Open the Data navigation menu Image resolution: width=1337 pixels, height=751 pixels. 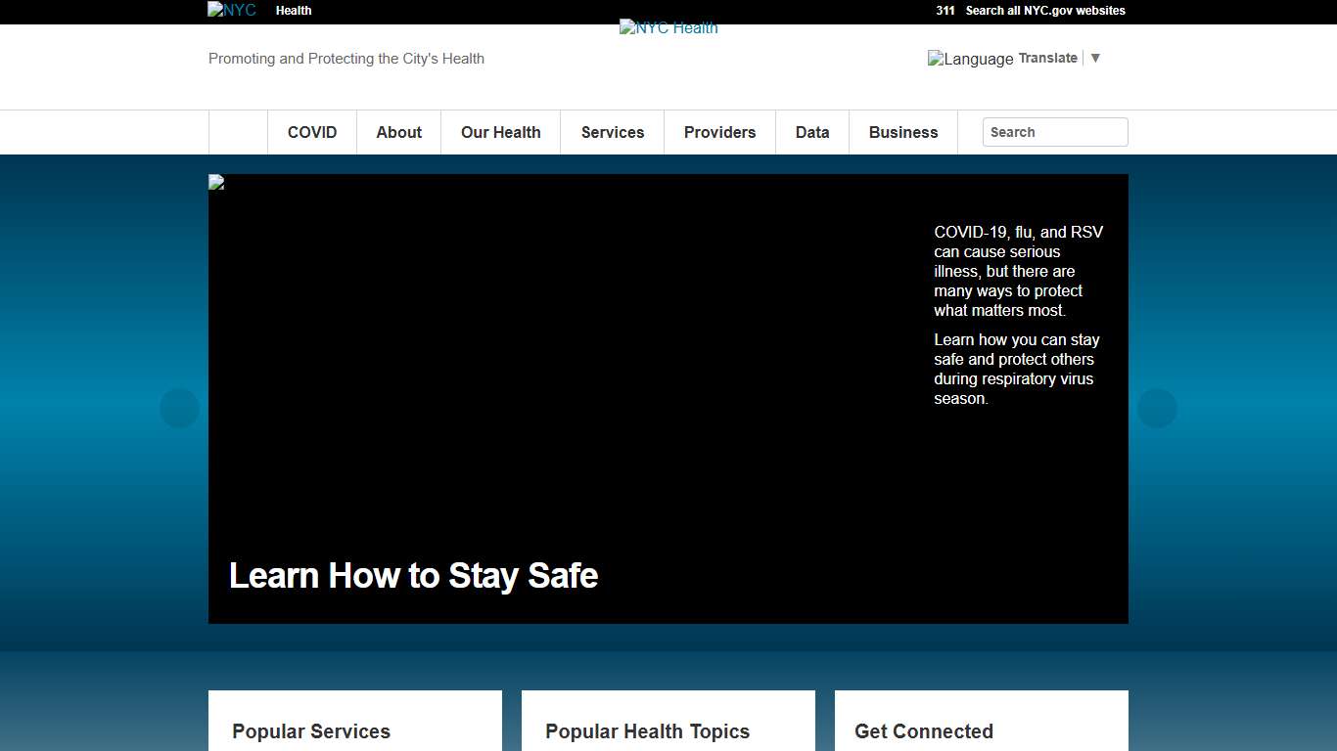click(812, 132)
